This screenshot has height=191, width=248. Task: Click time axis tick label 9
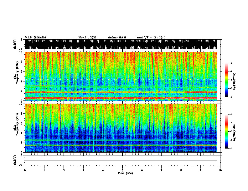(200, 170)
